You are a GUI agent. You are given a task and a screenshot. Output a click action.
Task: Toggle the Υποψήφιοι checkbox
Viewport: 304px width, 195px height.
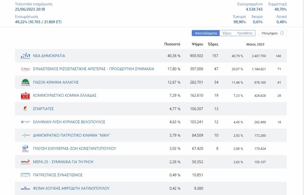tap(282, 33)
